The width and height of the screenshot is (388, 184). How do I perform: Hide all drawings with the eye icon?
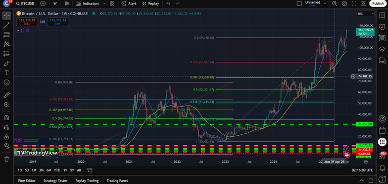(x=7, y=146)
